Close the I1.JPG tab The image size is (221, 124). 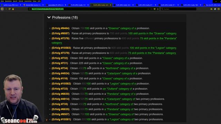click(x=133, y=5)
